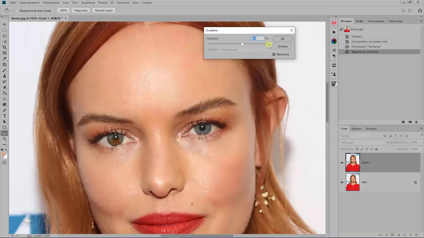
Task: Select the Brush tool
Action: (5, 70)
